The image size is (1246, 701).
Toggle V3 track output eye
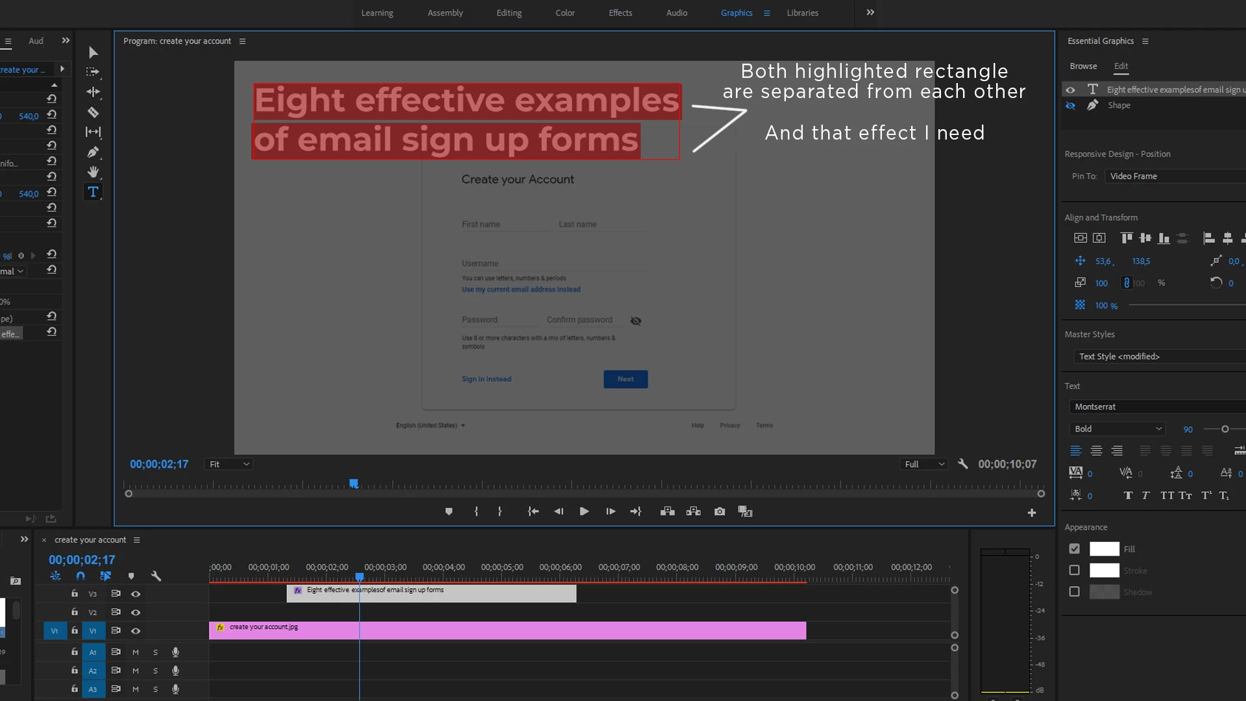click(x=136, y=594)
